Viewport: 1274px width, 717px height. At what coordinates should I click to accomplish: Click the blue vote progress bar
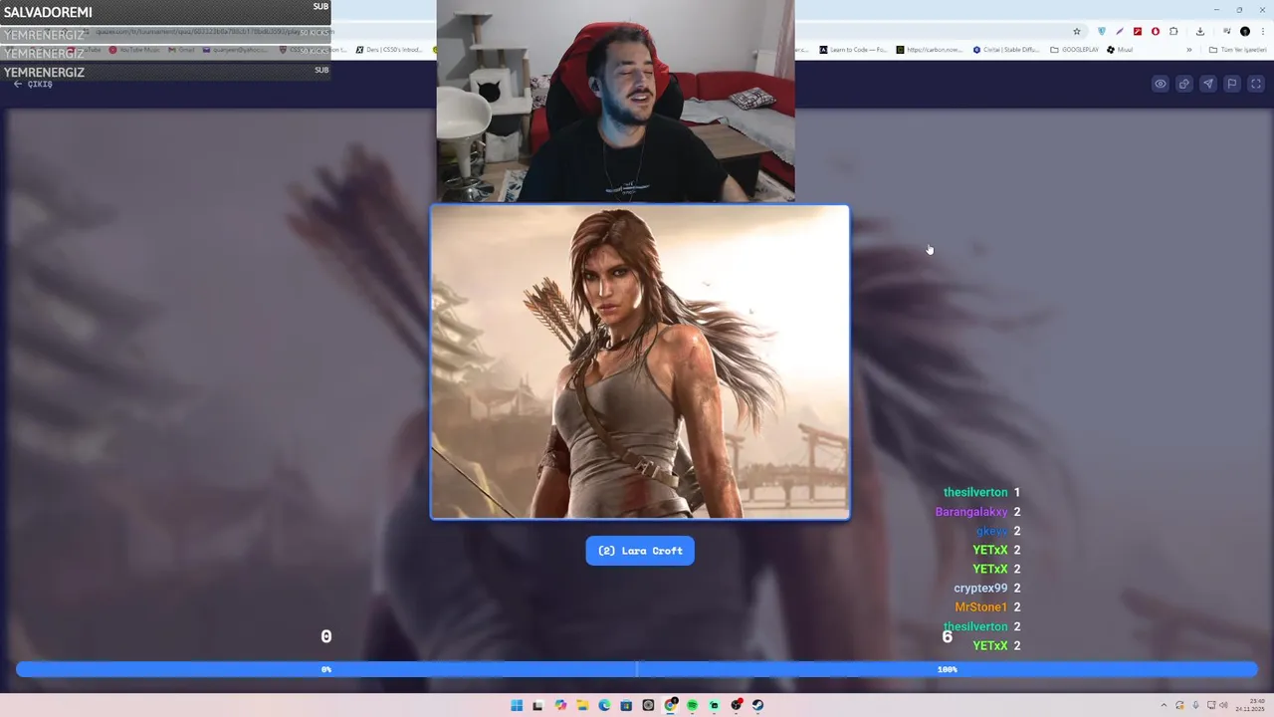coord(637,669)
